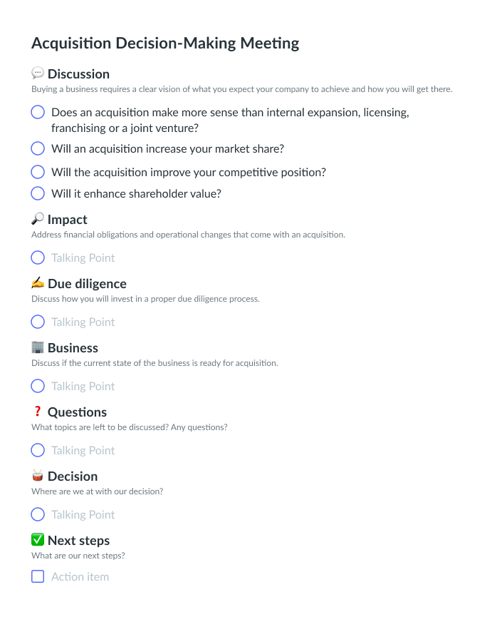Check the Action item square checkbox

tap(38, 576)
